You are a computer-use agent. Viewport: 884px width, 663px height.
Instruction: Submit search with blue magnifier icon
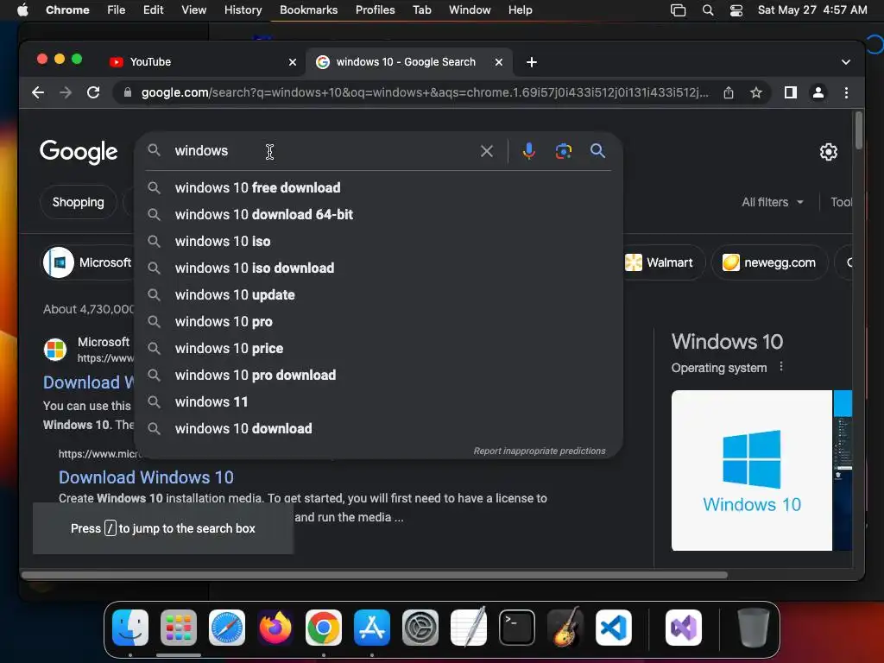tap(597, 150)
